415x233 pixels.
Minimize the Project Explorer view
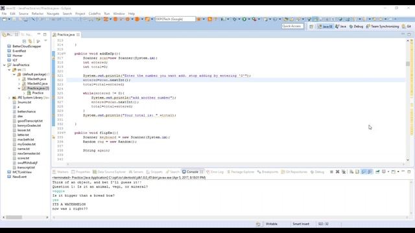(39, 34)
